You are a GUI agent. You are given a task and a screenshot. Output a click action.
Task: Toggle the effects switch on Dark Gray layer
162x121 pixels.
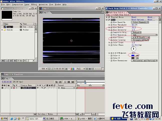45,88
